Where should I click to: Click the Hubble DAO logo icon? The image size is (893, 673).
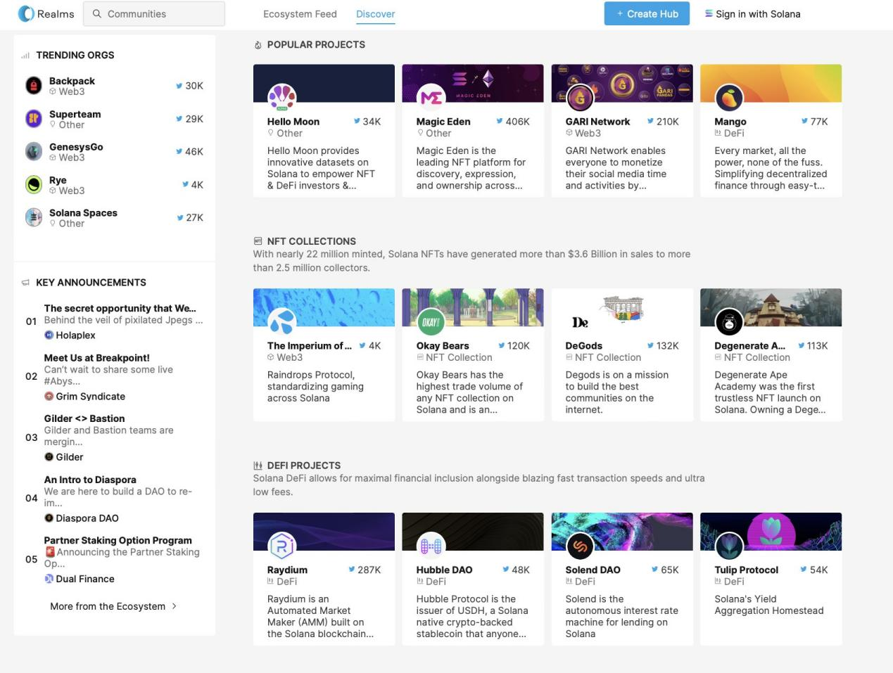click(431, 546)
